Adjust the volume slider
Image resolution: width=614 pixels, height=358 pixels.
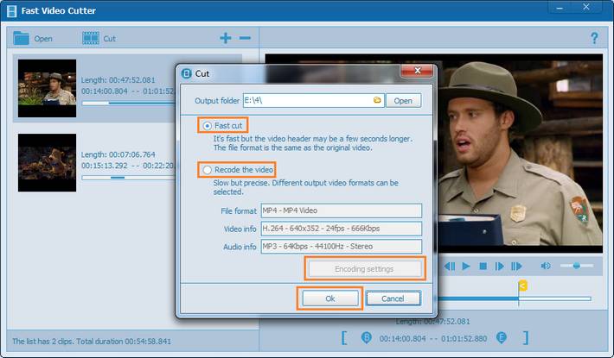click(x=577, y=267)
